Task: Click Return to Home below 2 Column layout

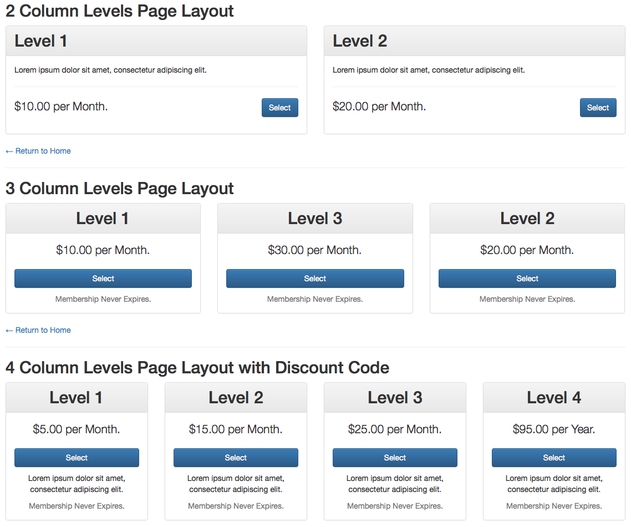Action: point(38,151)
